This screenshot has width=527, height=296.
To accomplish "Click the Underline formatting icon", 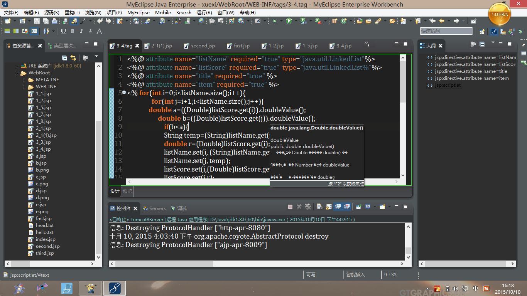I will [63, 31].
